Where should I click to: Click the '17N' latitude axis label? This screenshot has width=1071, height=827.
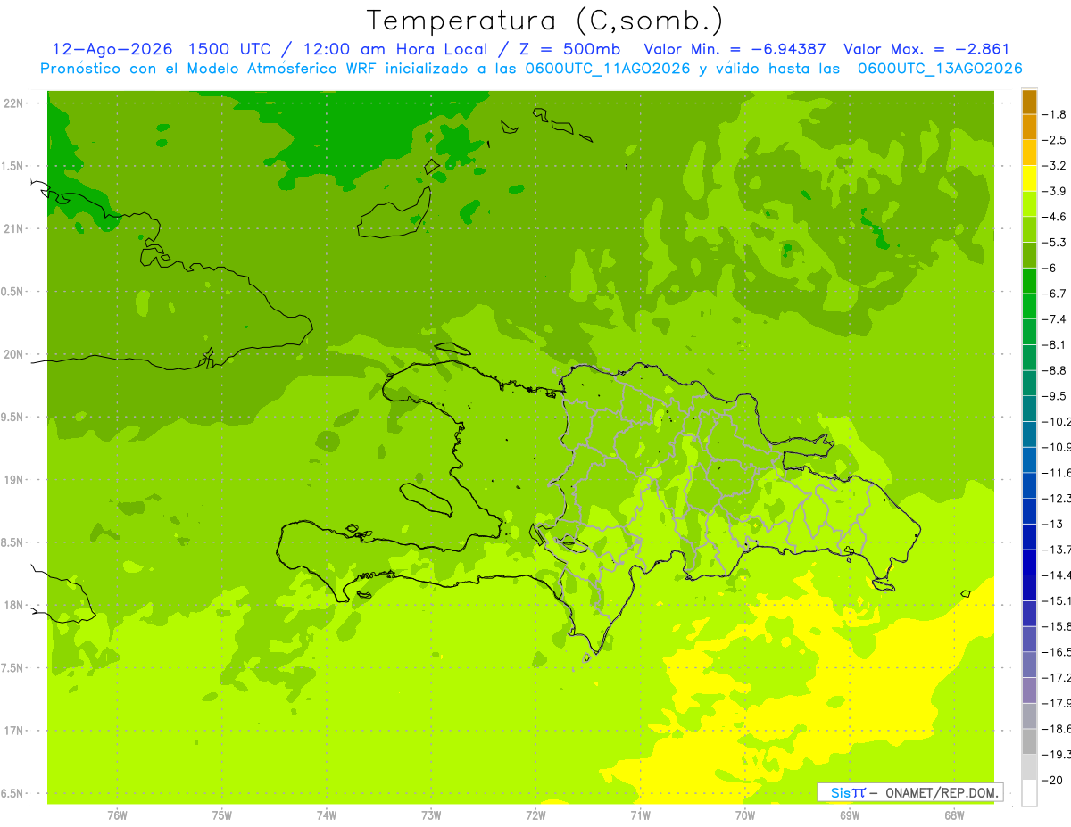tap(14, 731)
